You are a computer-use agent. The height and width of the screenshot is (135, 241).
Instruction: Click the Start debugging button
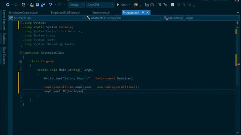point(124,5)
